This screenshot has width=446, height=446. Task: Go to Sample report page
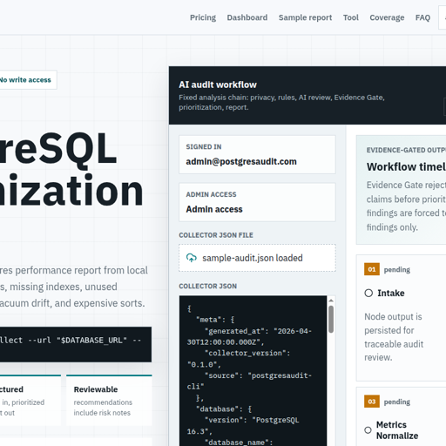coord(305,17)
